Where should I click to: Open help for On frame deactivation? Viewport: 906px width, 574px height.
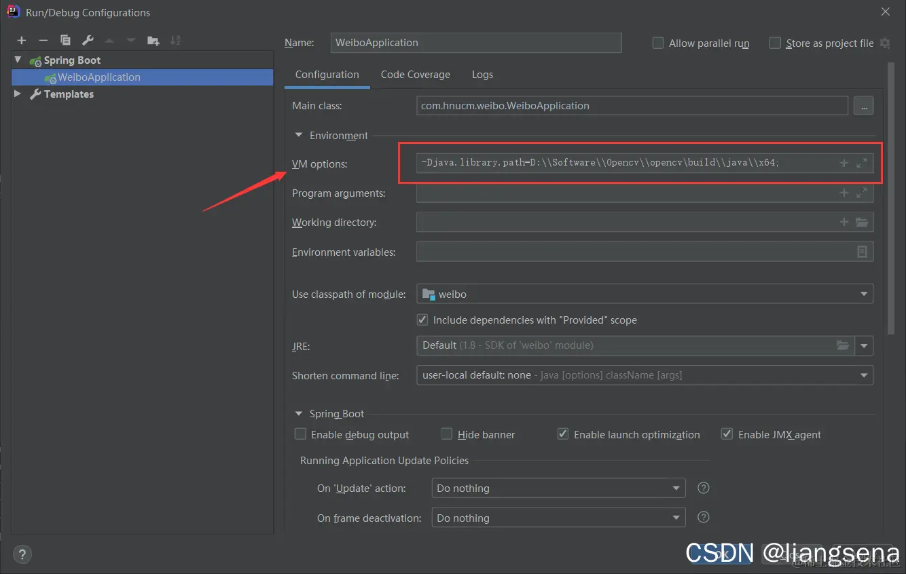[704, 517]
